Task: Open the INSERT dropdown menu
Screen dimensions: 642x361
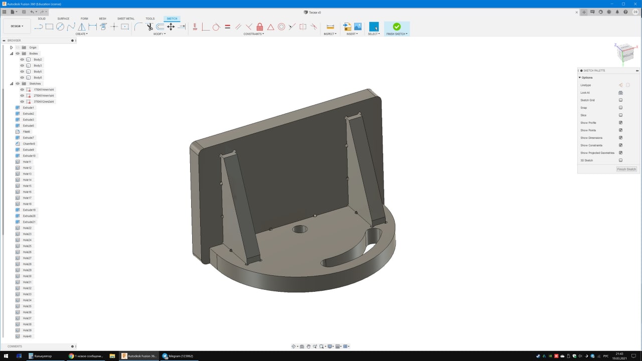Action: (x=352, y=34)
